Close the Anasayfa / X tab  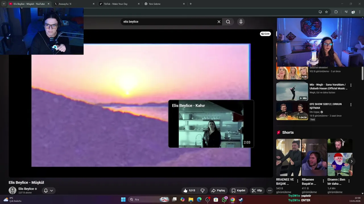(x=94, y=4)
